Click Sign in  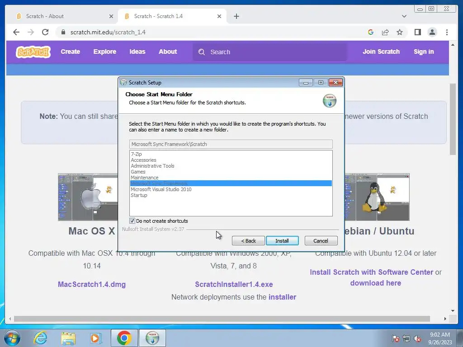[424, 52]
